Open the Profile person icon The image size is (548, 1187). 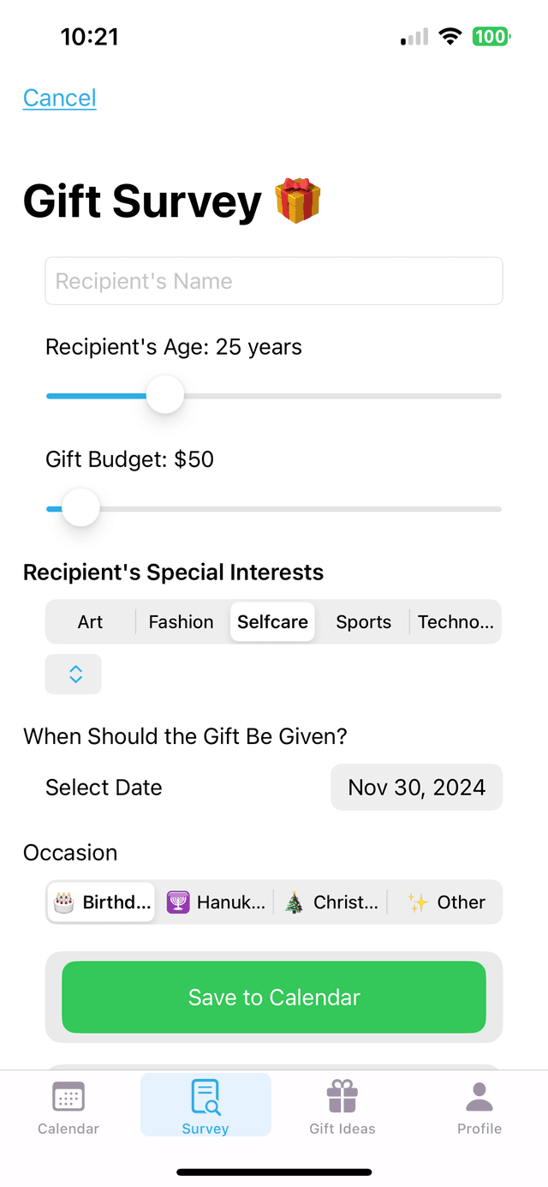[x=479, y=1095]
